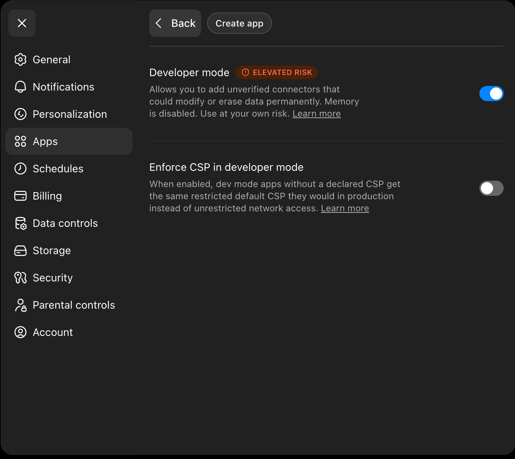Click the General gear icon
This screenshot has height=459, width=515.
click(x=20, y=59)
